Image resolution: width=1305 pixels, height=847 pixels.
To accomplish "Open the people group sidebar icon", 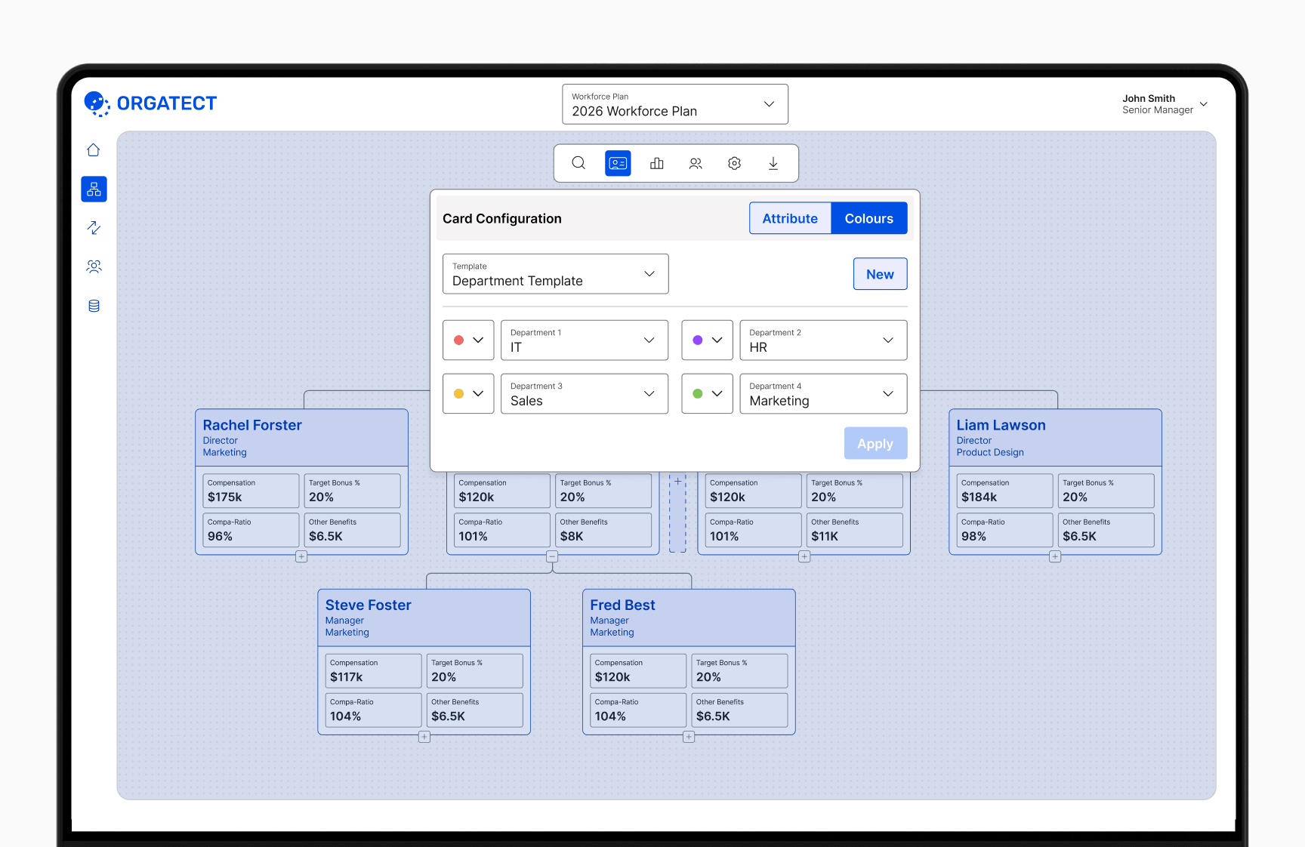I will [x=94, y=266].
